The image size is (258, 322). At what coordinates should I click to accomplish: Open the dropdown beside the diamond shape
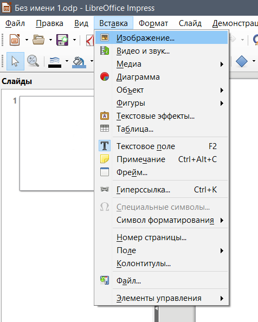tap(254, 61)
